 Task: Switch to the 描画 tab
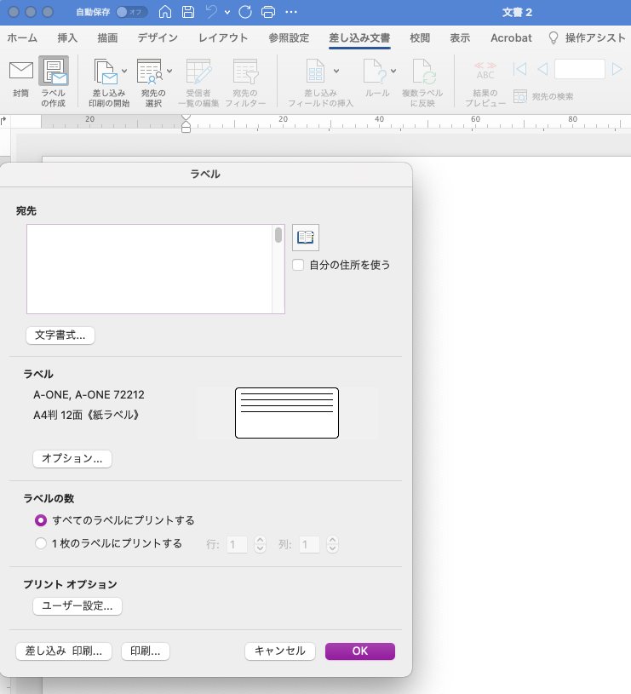pos(107,38)
